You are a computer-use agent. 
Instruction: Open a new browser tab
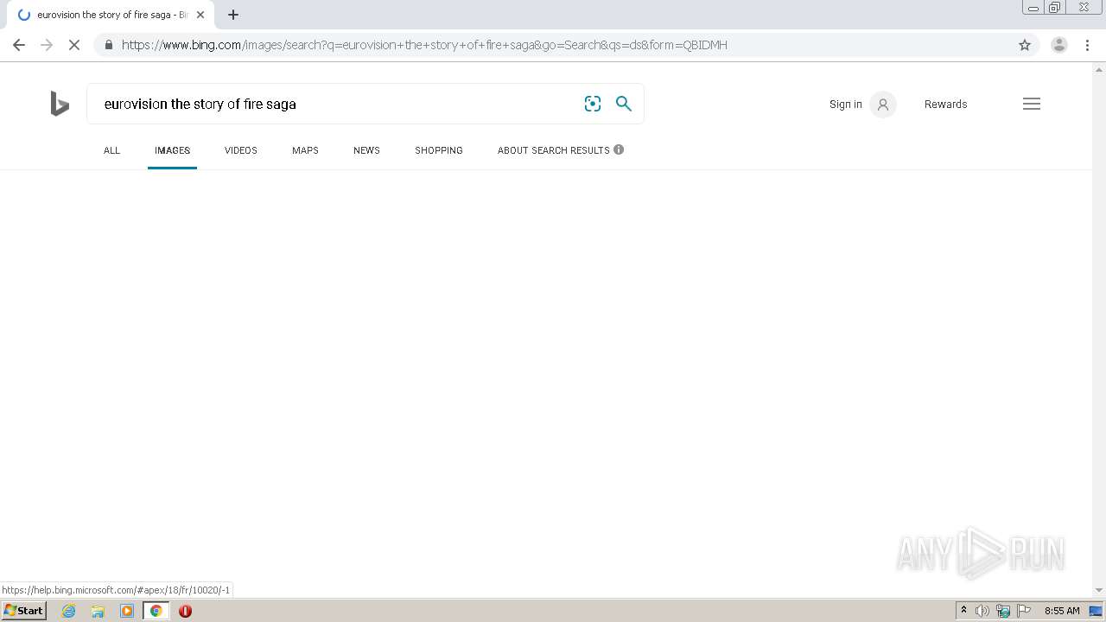pyautogui.click(x=233, y=15)
